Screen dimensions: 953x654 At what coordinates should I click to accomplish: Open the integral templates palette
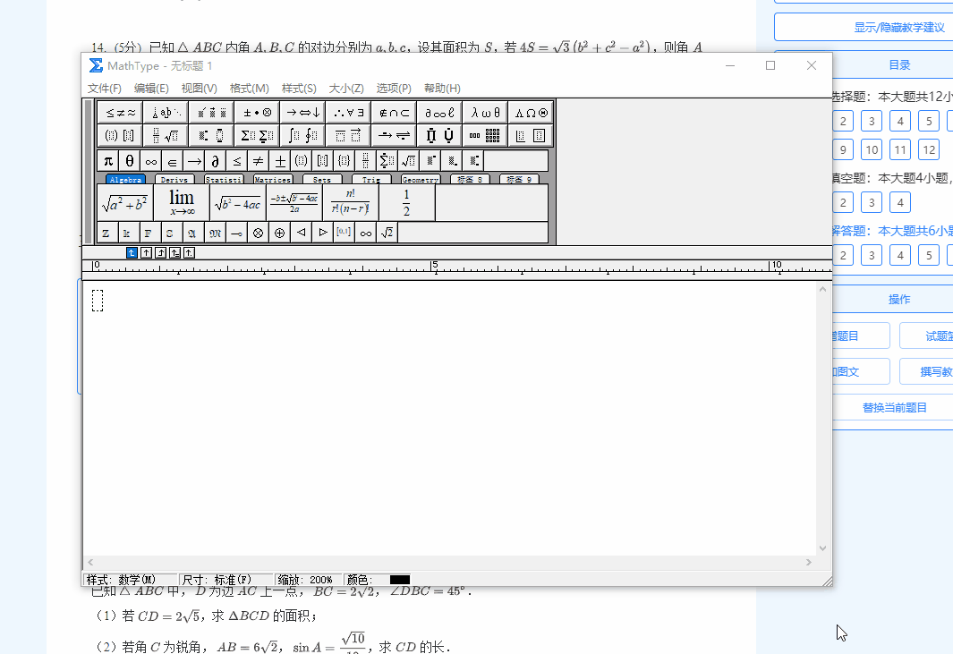tap(302, 135)
